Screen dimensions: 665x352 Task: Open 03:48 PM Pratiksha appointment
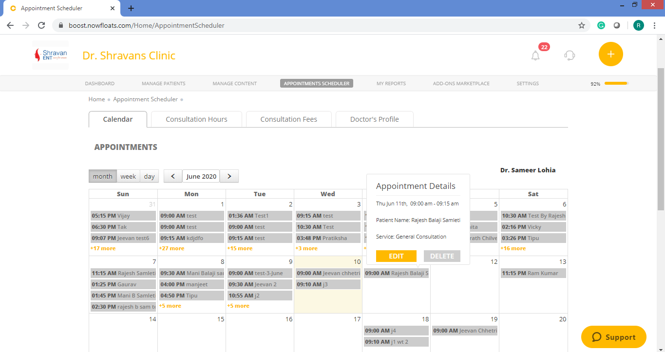tap(328, 238)
